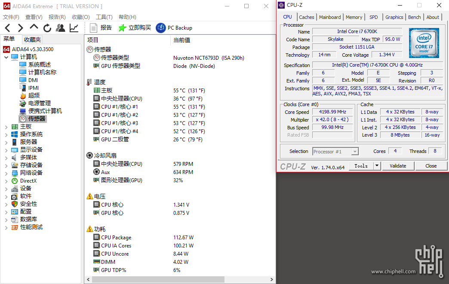Screen dimensions: 449x284
Task: Go back with AIDA64 toolbar back arrow
Action: coord(8,28)
